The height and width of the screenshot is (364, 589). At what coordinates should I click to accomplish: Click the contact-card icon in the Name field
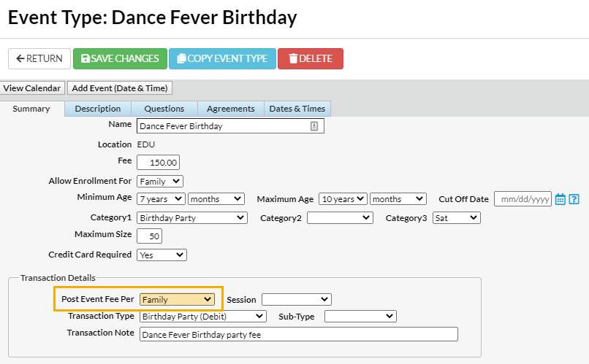(314, 126)
